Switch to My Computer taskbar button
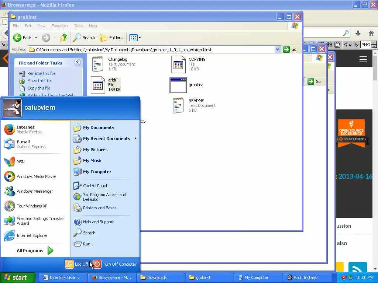378x283 pixels. click(258, 277)
